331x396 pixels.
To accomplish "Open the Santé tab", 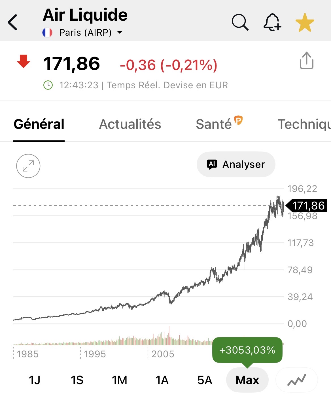I will click(214, 124).
